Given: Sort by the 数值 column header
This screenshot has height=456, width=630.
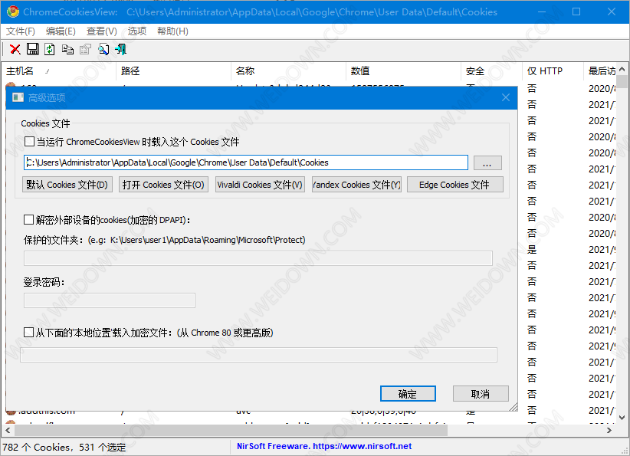Looking at the screenshot, I should 403,71.
